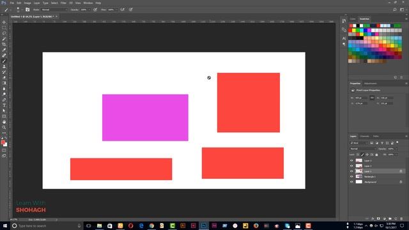Select the Magic Wand tool
This screenshot has height=230, width=409.
coord(4,39)
